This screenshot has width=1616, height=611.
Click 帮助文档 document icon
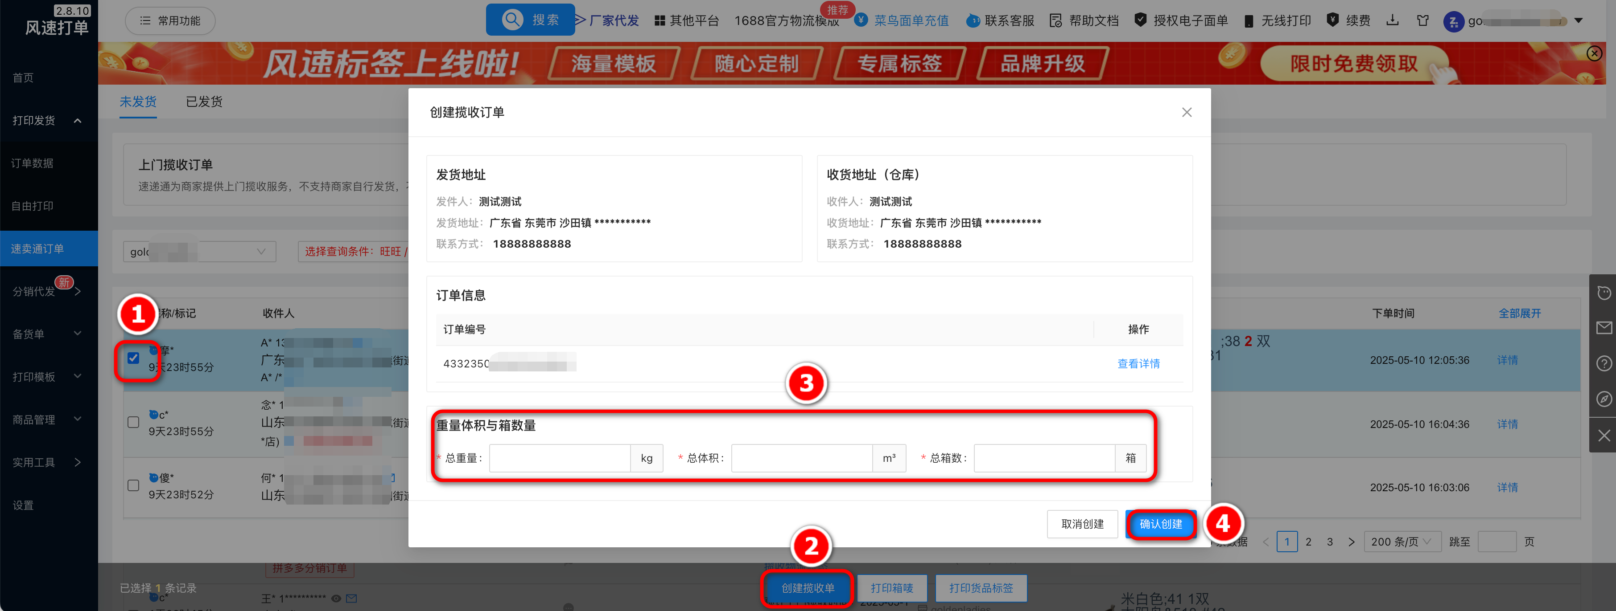pos(1056,20)
